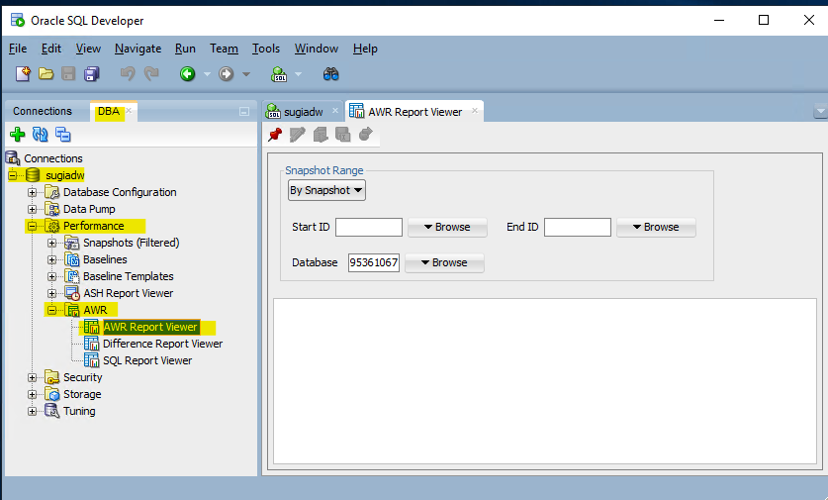Click Browse next to End ID
Screen dimensions: 828x500
tap(656, 227)
